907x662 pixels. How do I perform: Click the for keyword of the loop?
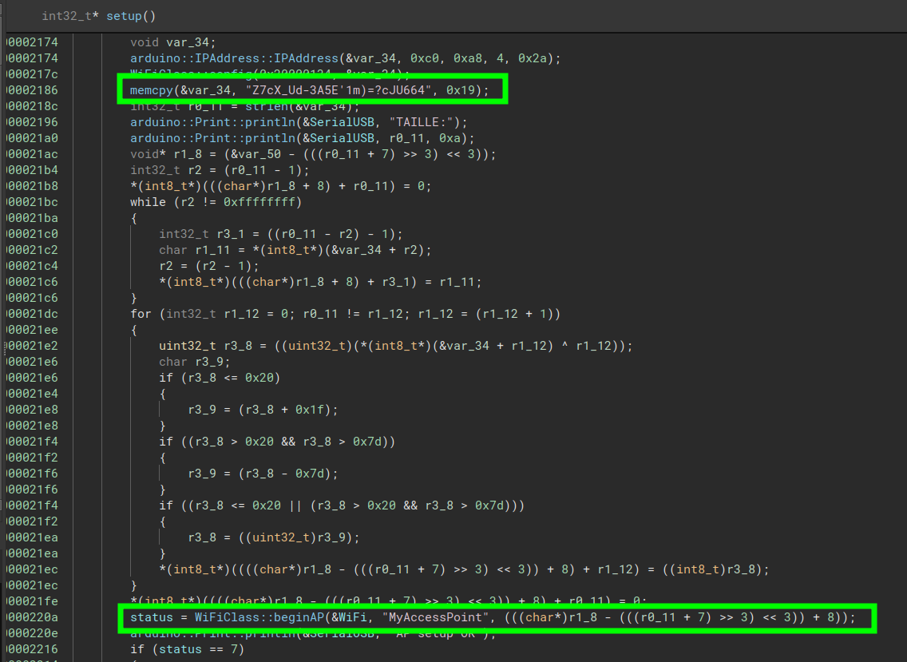[141, 314]
